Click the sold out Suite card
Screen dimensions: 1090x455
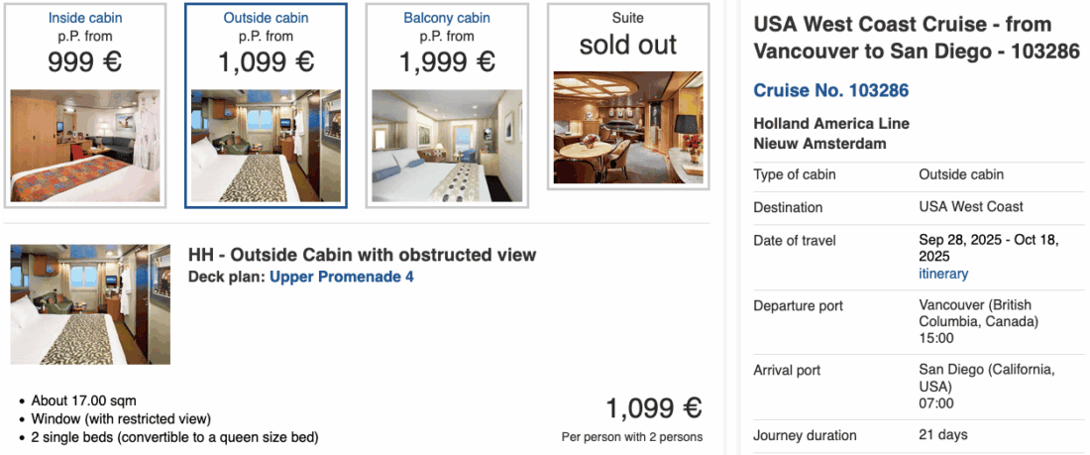tap(628, 45)
